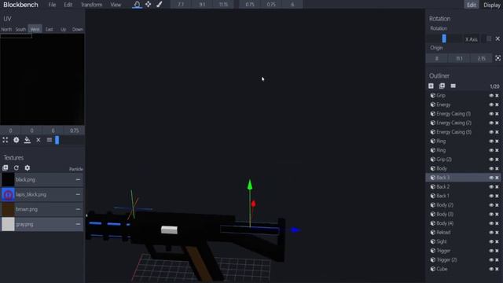
Task: Click the Auto UV gear icon below UV editor
Action: 16,140
